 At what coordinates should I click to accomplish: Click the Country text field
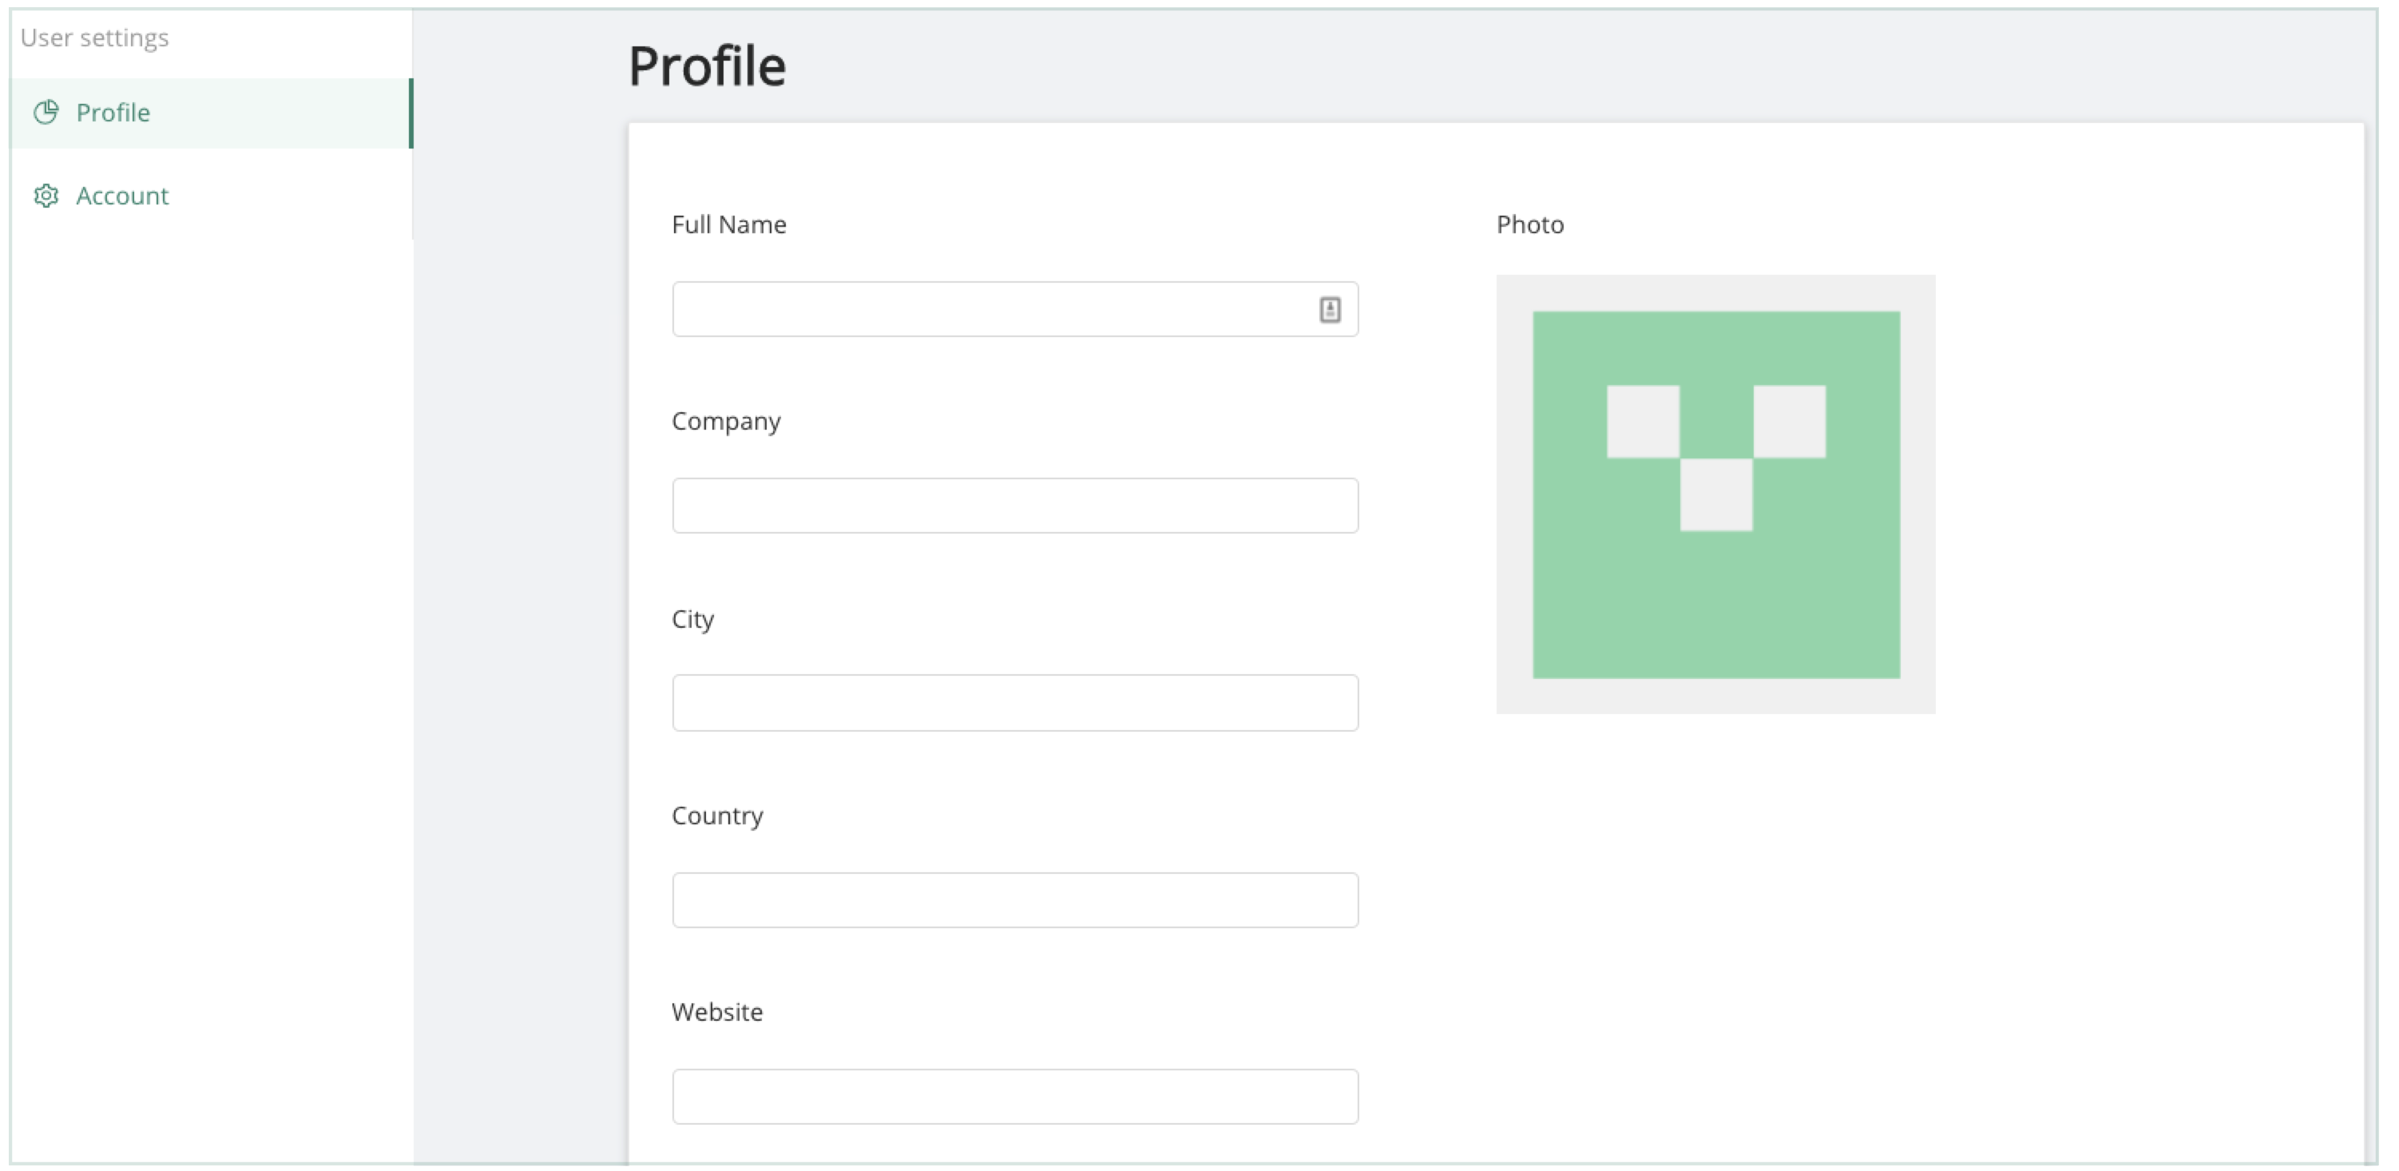[x=1015, y=900]
